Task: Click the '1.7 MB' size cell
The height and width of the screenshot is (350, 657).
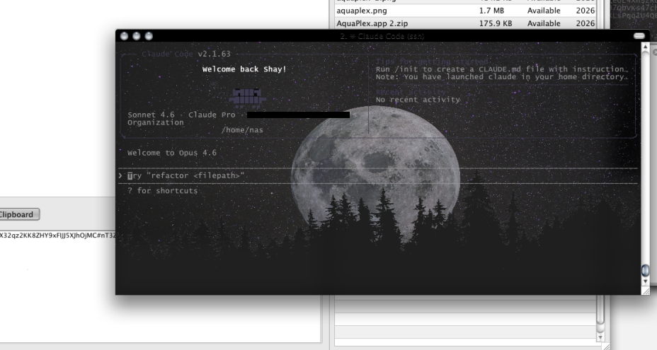Action: [491, 11]
